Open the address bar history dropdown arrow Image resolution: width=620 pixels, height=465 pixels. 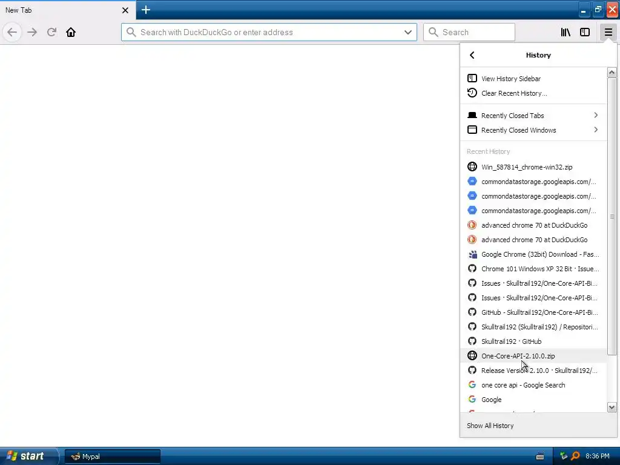pyautogui.click(x=407, y=32)
